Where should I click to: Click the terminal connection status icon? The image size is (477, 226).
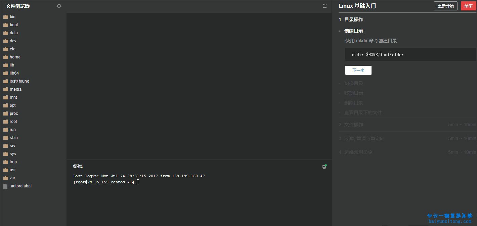[x=324, y=167]
